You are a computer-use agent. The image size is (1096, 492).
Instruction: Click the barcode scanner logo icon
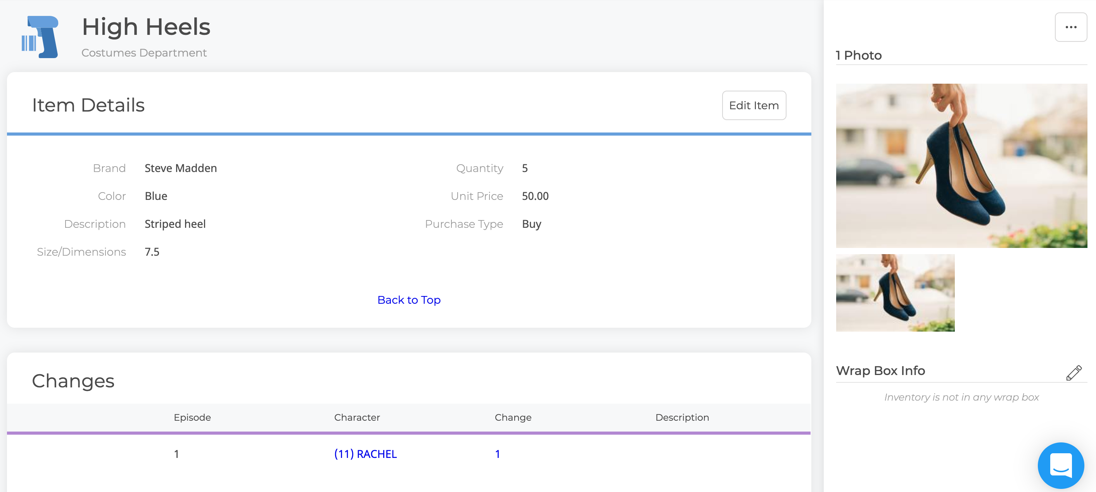click(x=40, y=37)
